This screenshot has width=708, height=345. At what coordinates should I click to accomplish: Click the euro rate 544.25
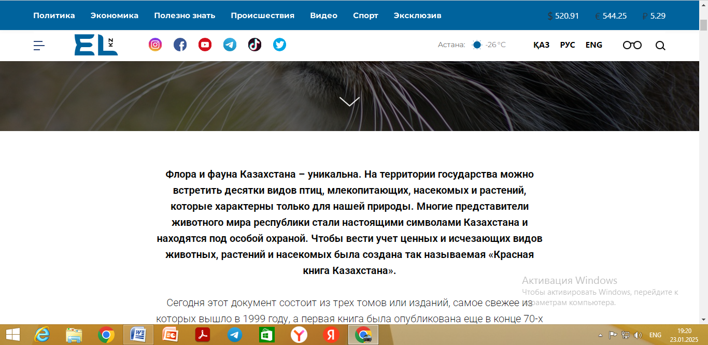click(611, 16)
